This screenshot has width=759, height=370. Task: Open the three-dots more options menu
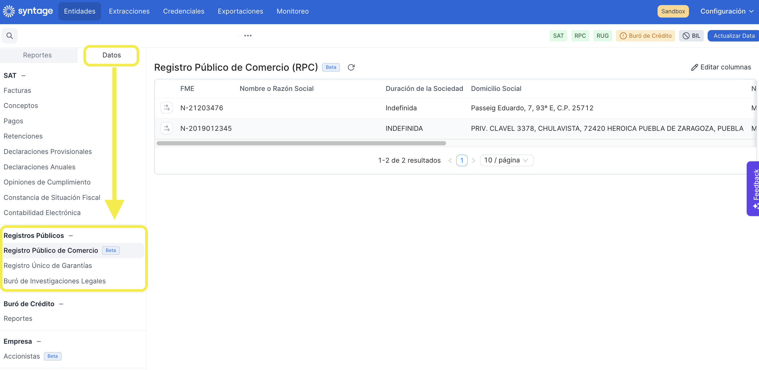248,36
